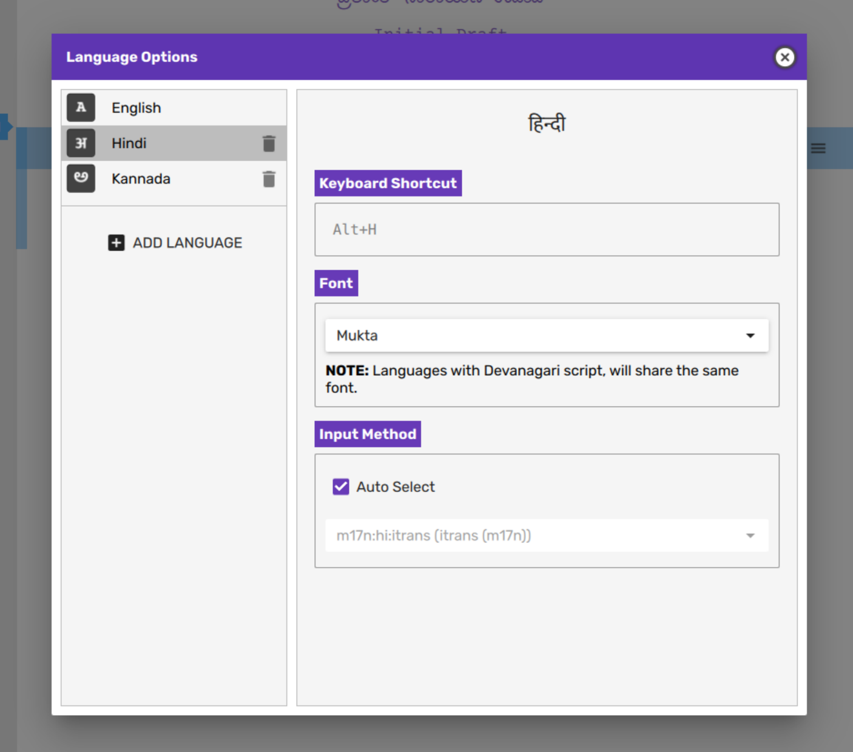Viewport: 853px width, 752px height.
Task: Click the arrow on the Font selector
Action: click(x=750, y=336)
